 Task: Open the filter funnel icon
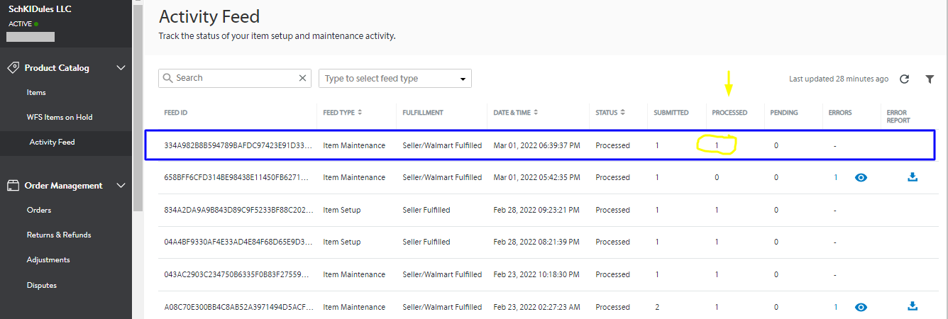[x=930, y=79]
